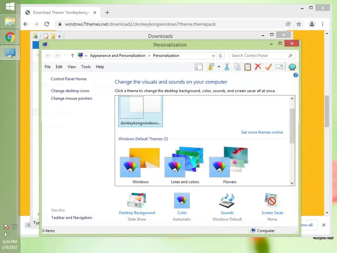Click the Chrome taskbar icon
The image size is (337, 253).
tap(10, 37)
